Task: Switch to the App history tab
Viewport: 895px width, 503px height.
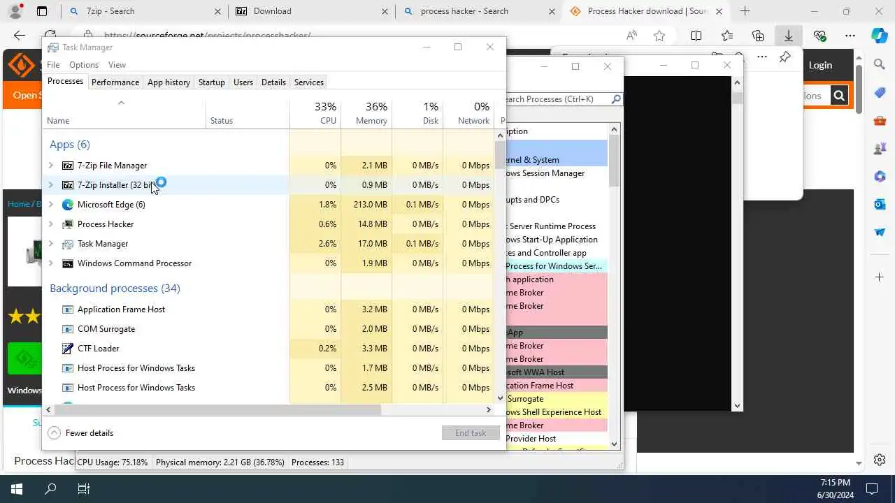Action: coord(169,82)
